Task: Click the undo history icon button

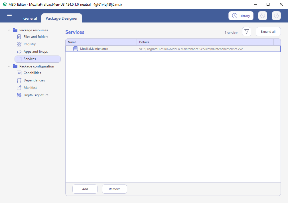Action: [262, 16]
